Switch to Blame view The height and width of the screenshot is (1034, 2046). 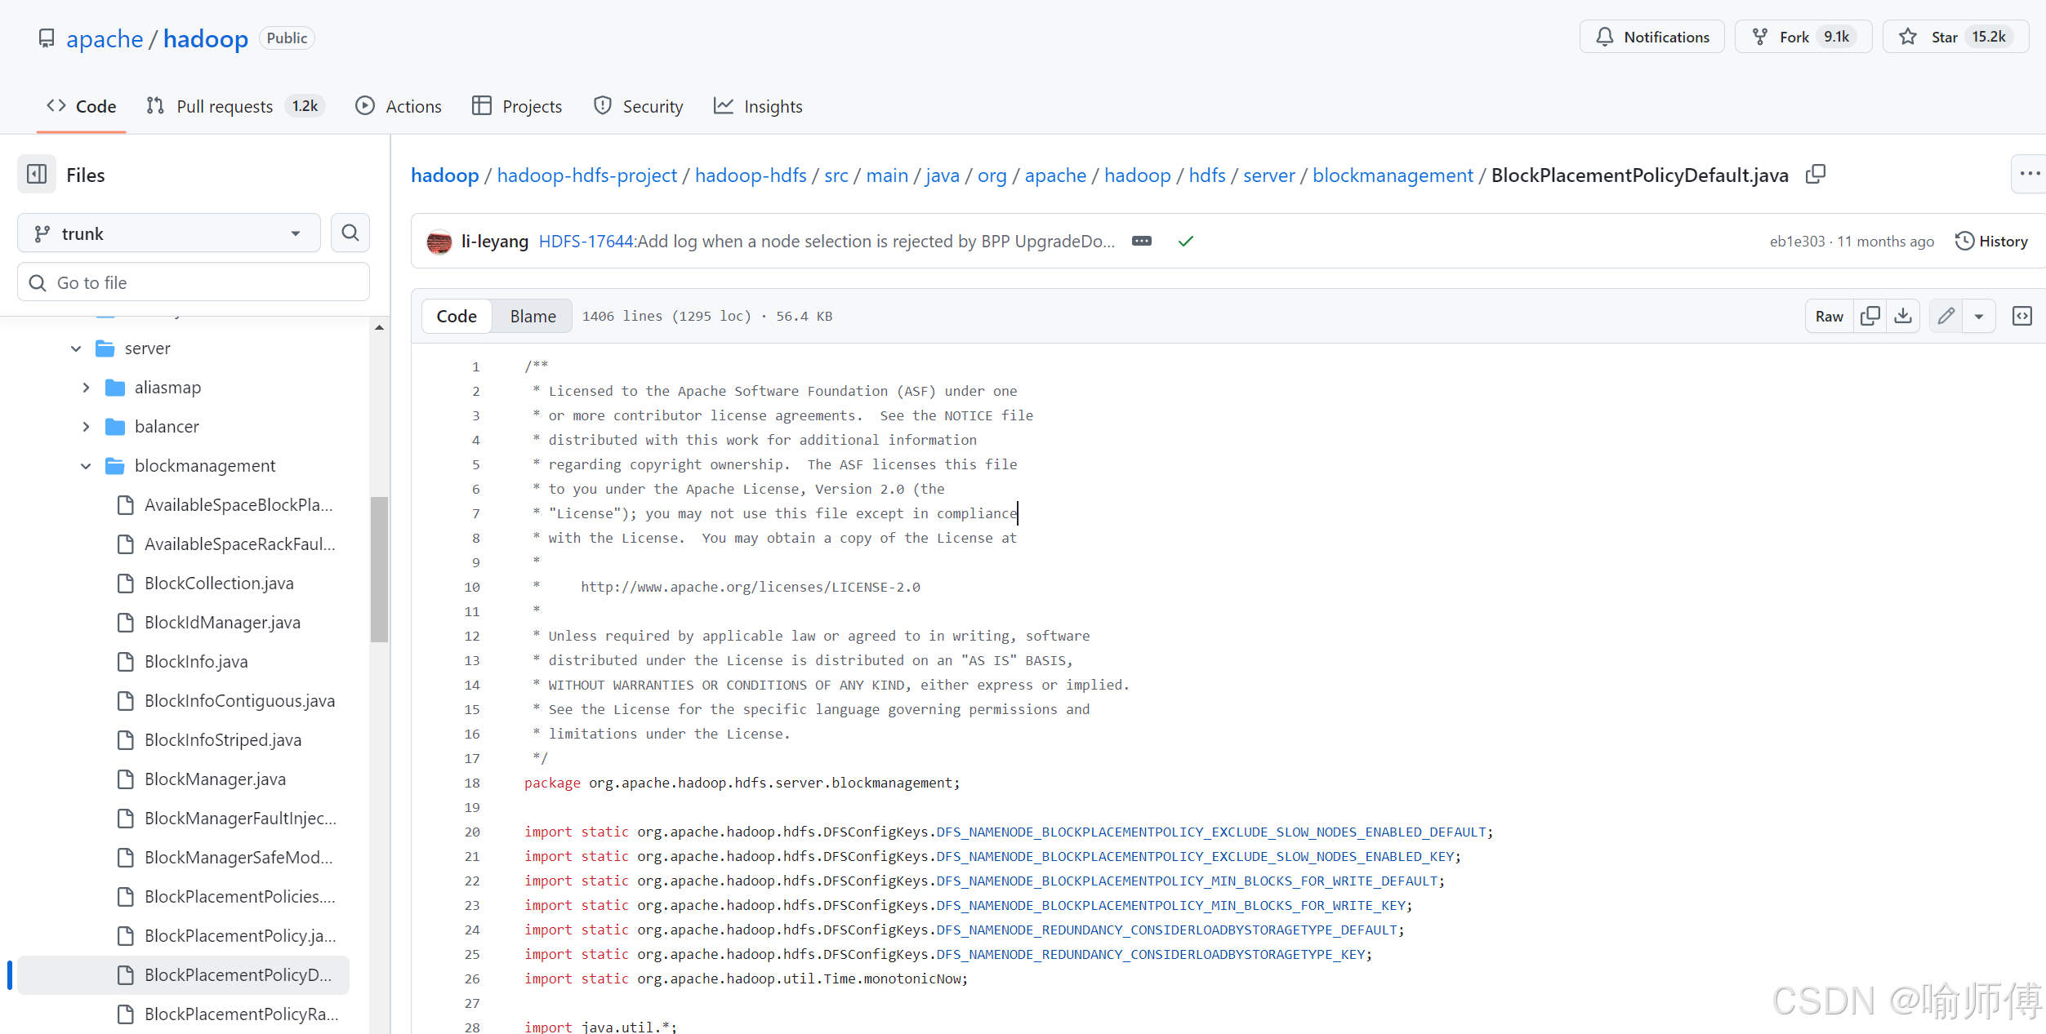[533, 316]
